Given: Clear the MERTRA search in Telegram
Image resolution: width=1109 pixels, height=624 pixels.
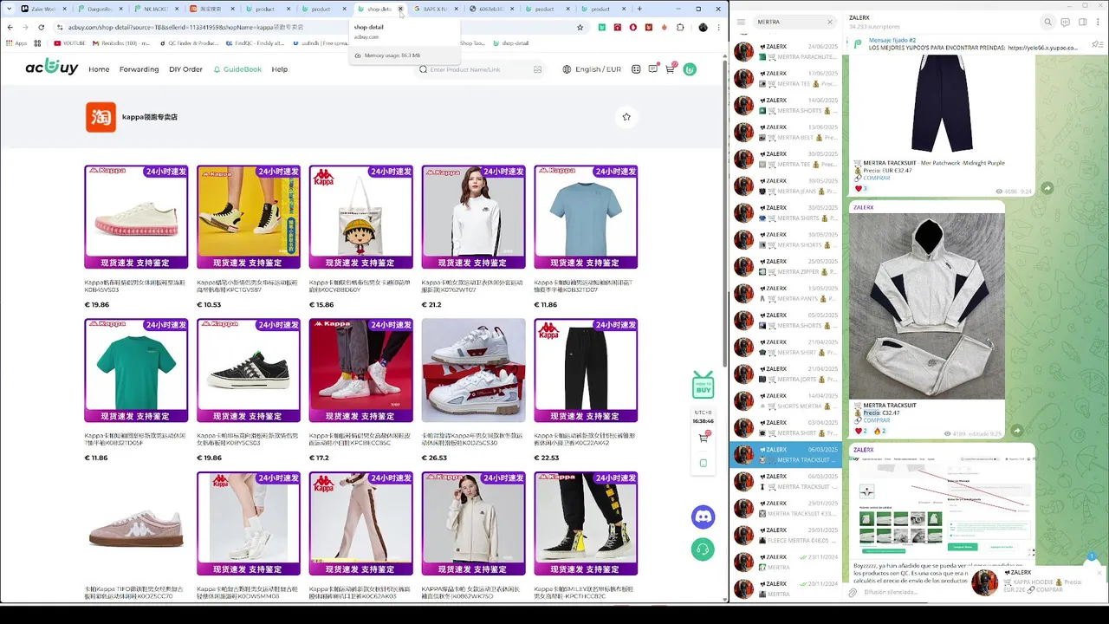Looking at the screenshot, I should (829, 22).
